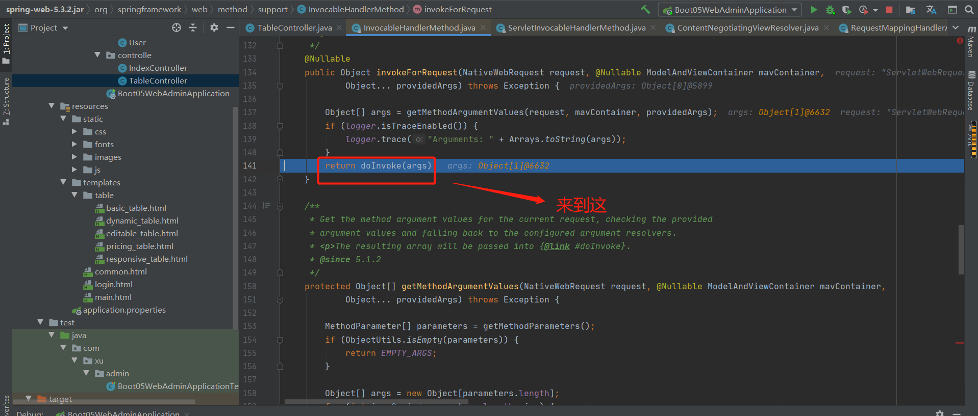
Task: Open the RequestMappingHandler tab
Action: click(893, 28)
